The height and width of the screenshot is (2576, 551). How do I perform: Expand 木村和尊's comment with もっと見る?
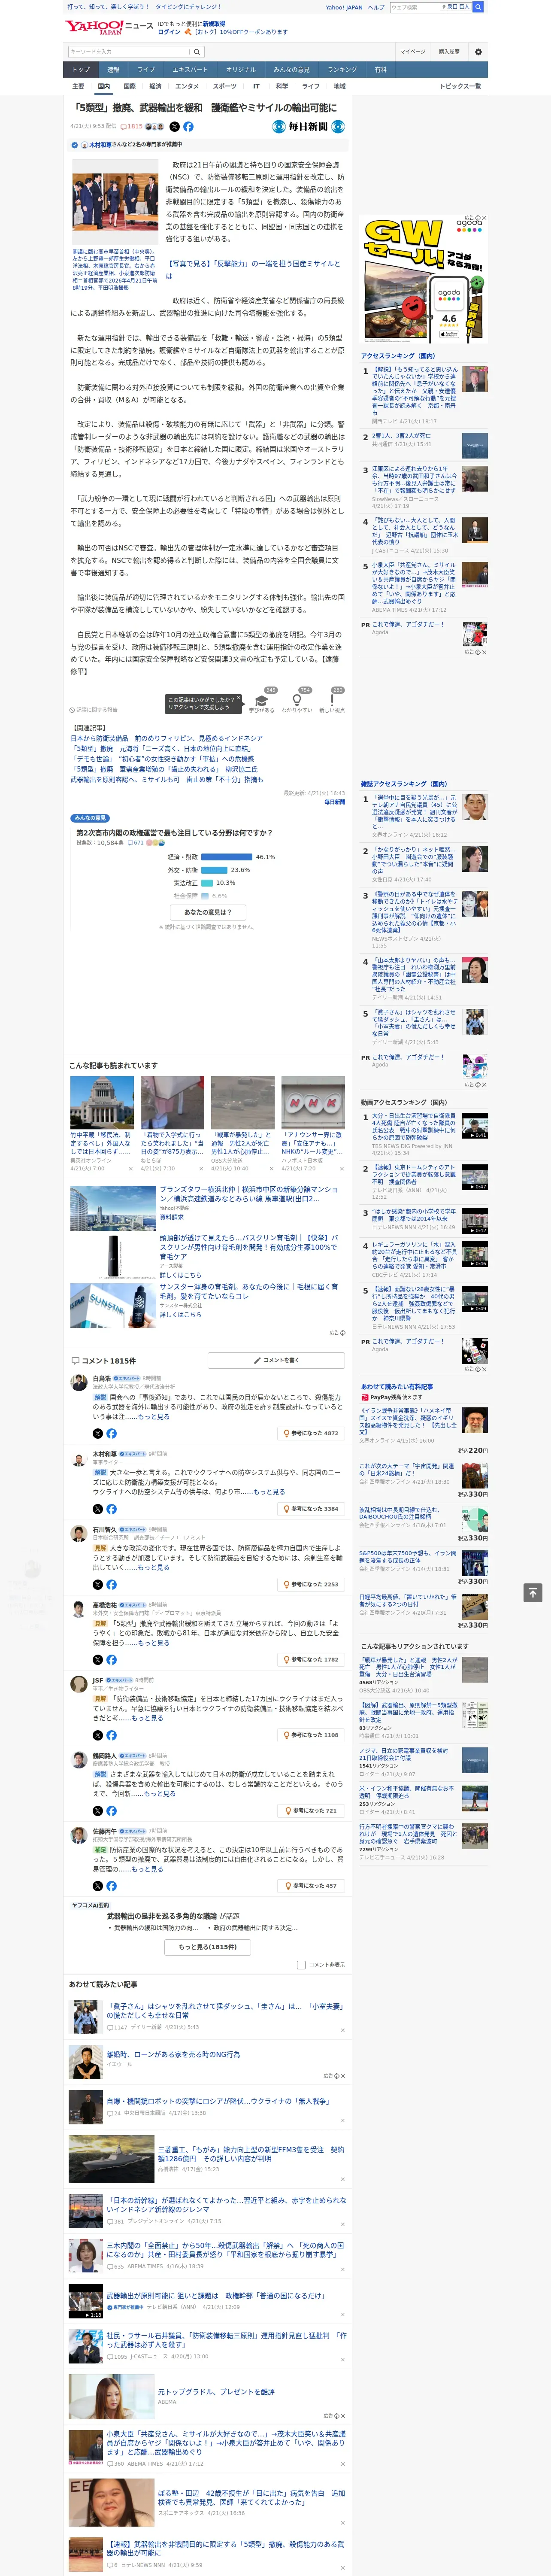point(270,1492)
